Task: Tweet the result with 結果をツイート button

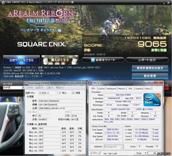Action: point(103,60)
